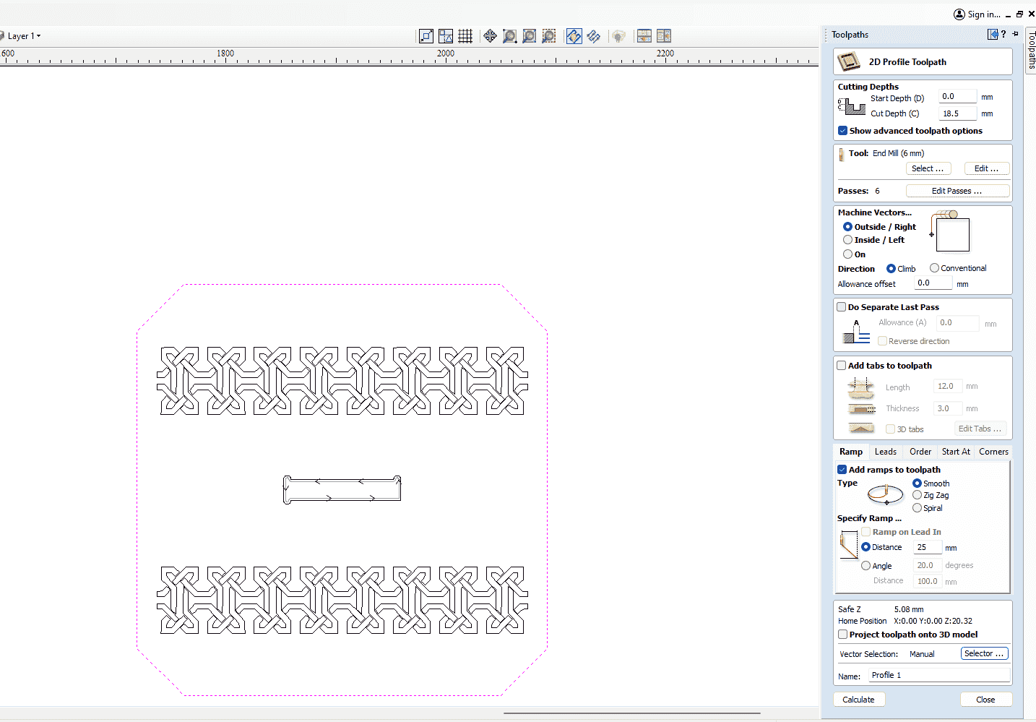Uncheck Show advanced toolpath options
The height and width of the screenshot is (722, 1036).
click(x=842, y=131)
